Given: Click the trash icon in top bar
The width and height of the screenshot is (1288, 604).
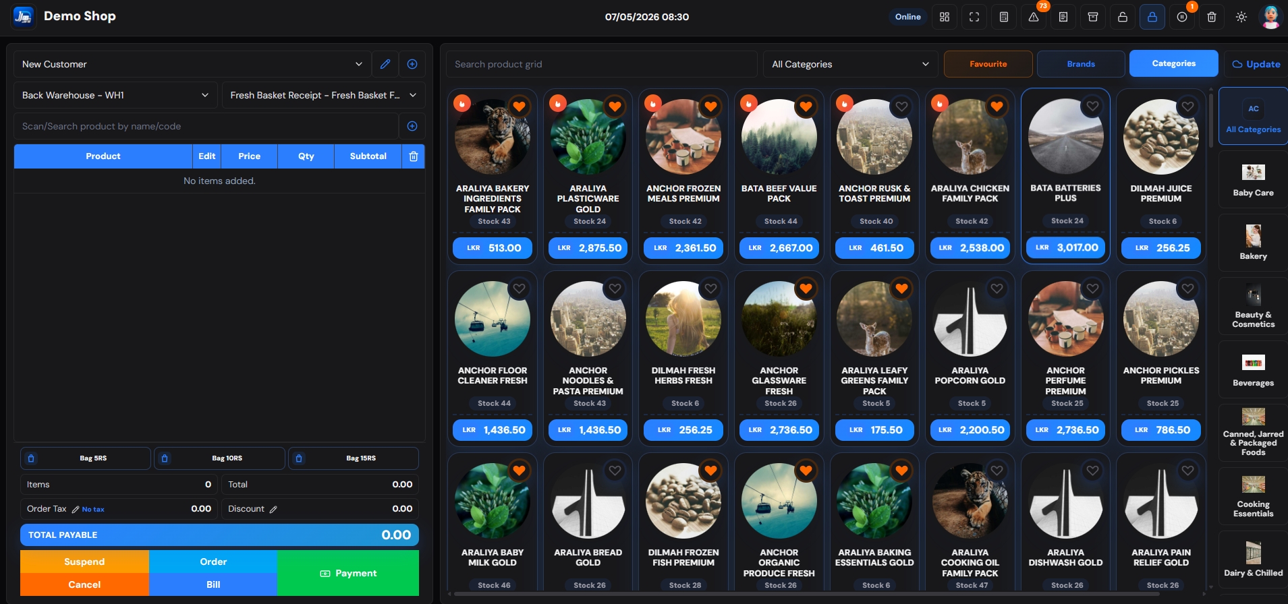Looking at the screenshot, I should [1212, 17].
